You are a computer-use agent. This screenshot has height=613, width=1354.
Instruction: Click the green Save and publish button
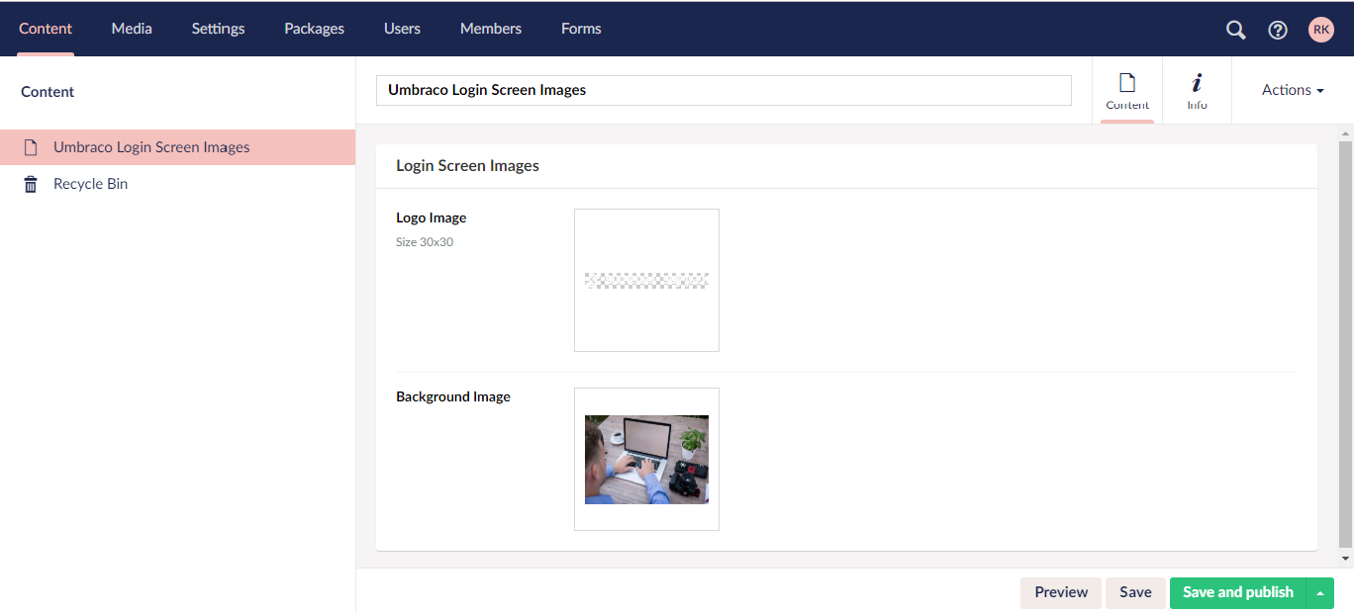pos(1237,592)
